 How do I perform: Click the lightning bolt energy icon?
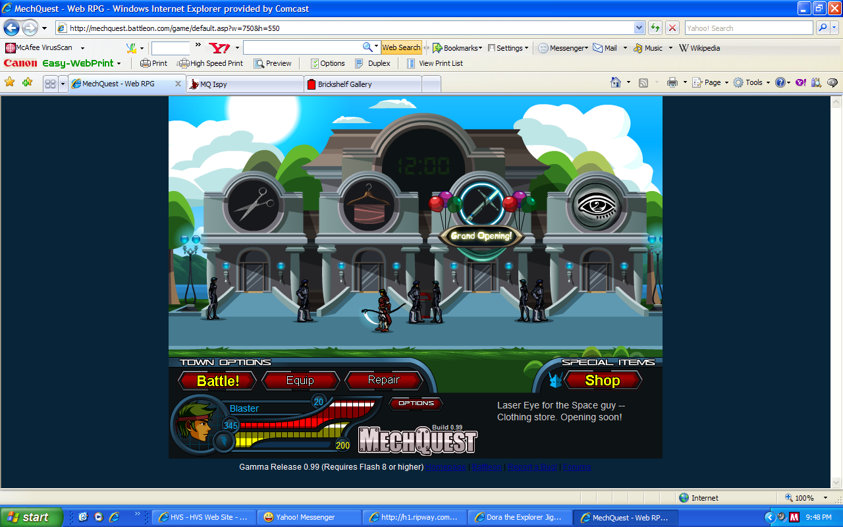click(223, 441)
